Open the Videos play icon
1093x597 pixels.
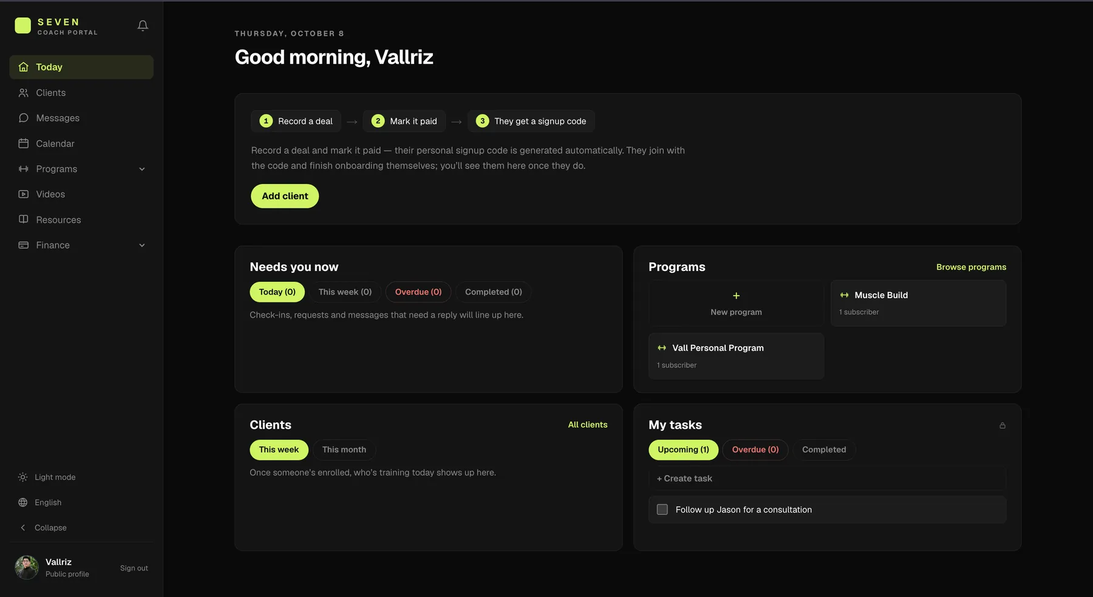[x=24, y=194]
